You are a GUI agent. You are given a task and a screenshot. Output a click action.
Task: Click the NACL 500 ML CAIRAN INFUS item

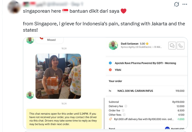click(135, 91)
